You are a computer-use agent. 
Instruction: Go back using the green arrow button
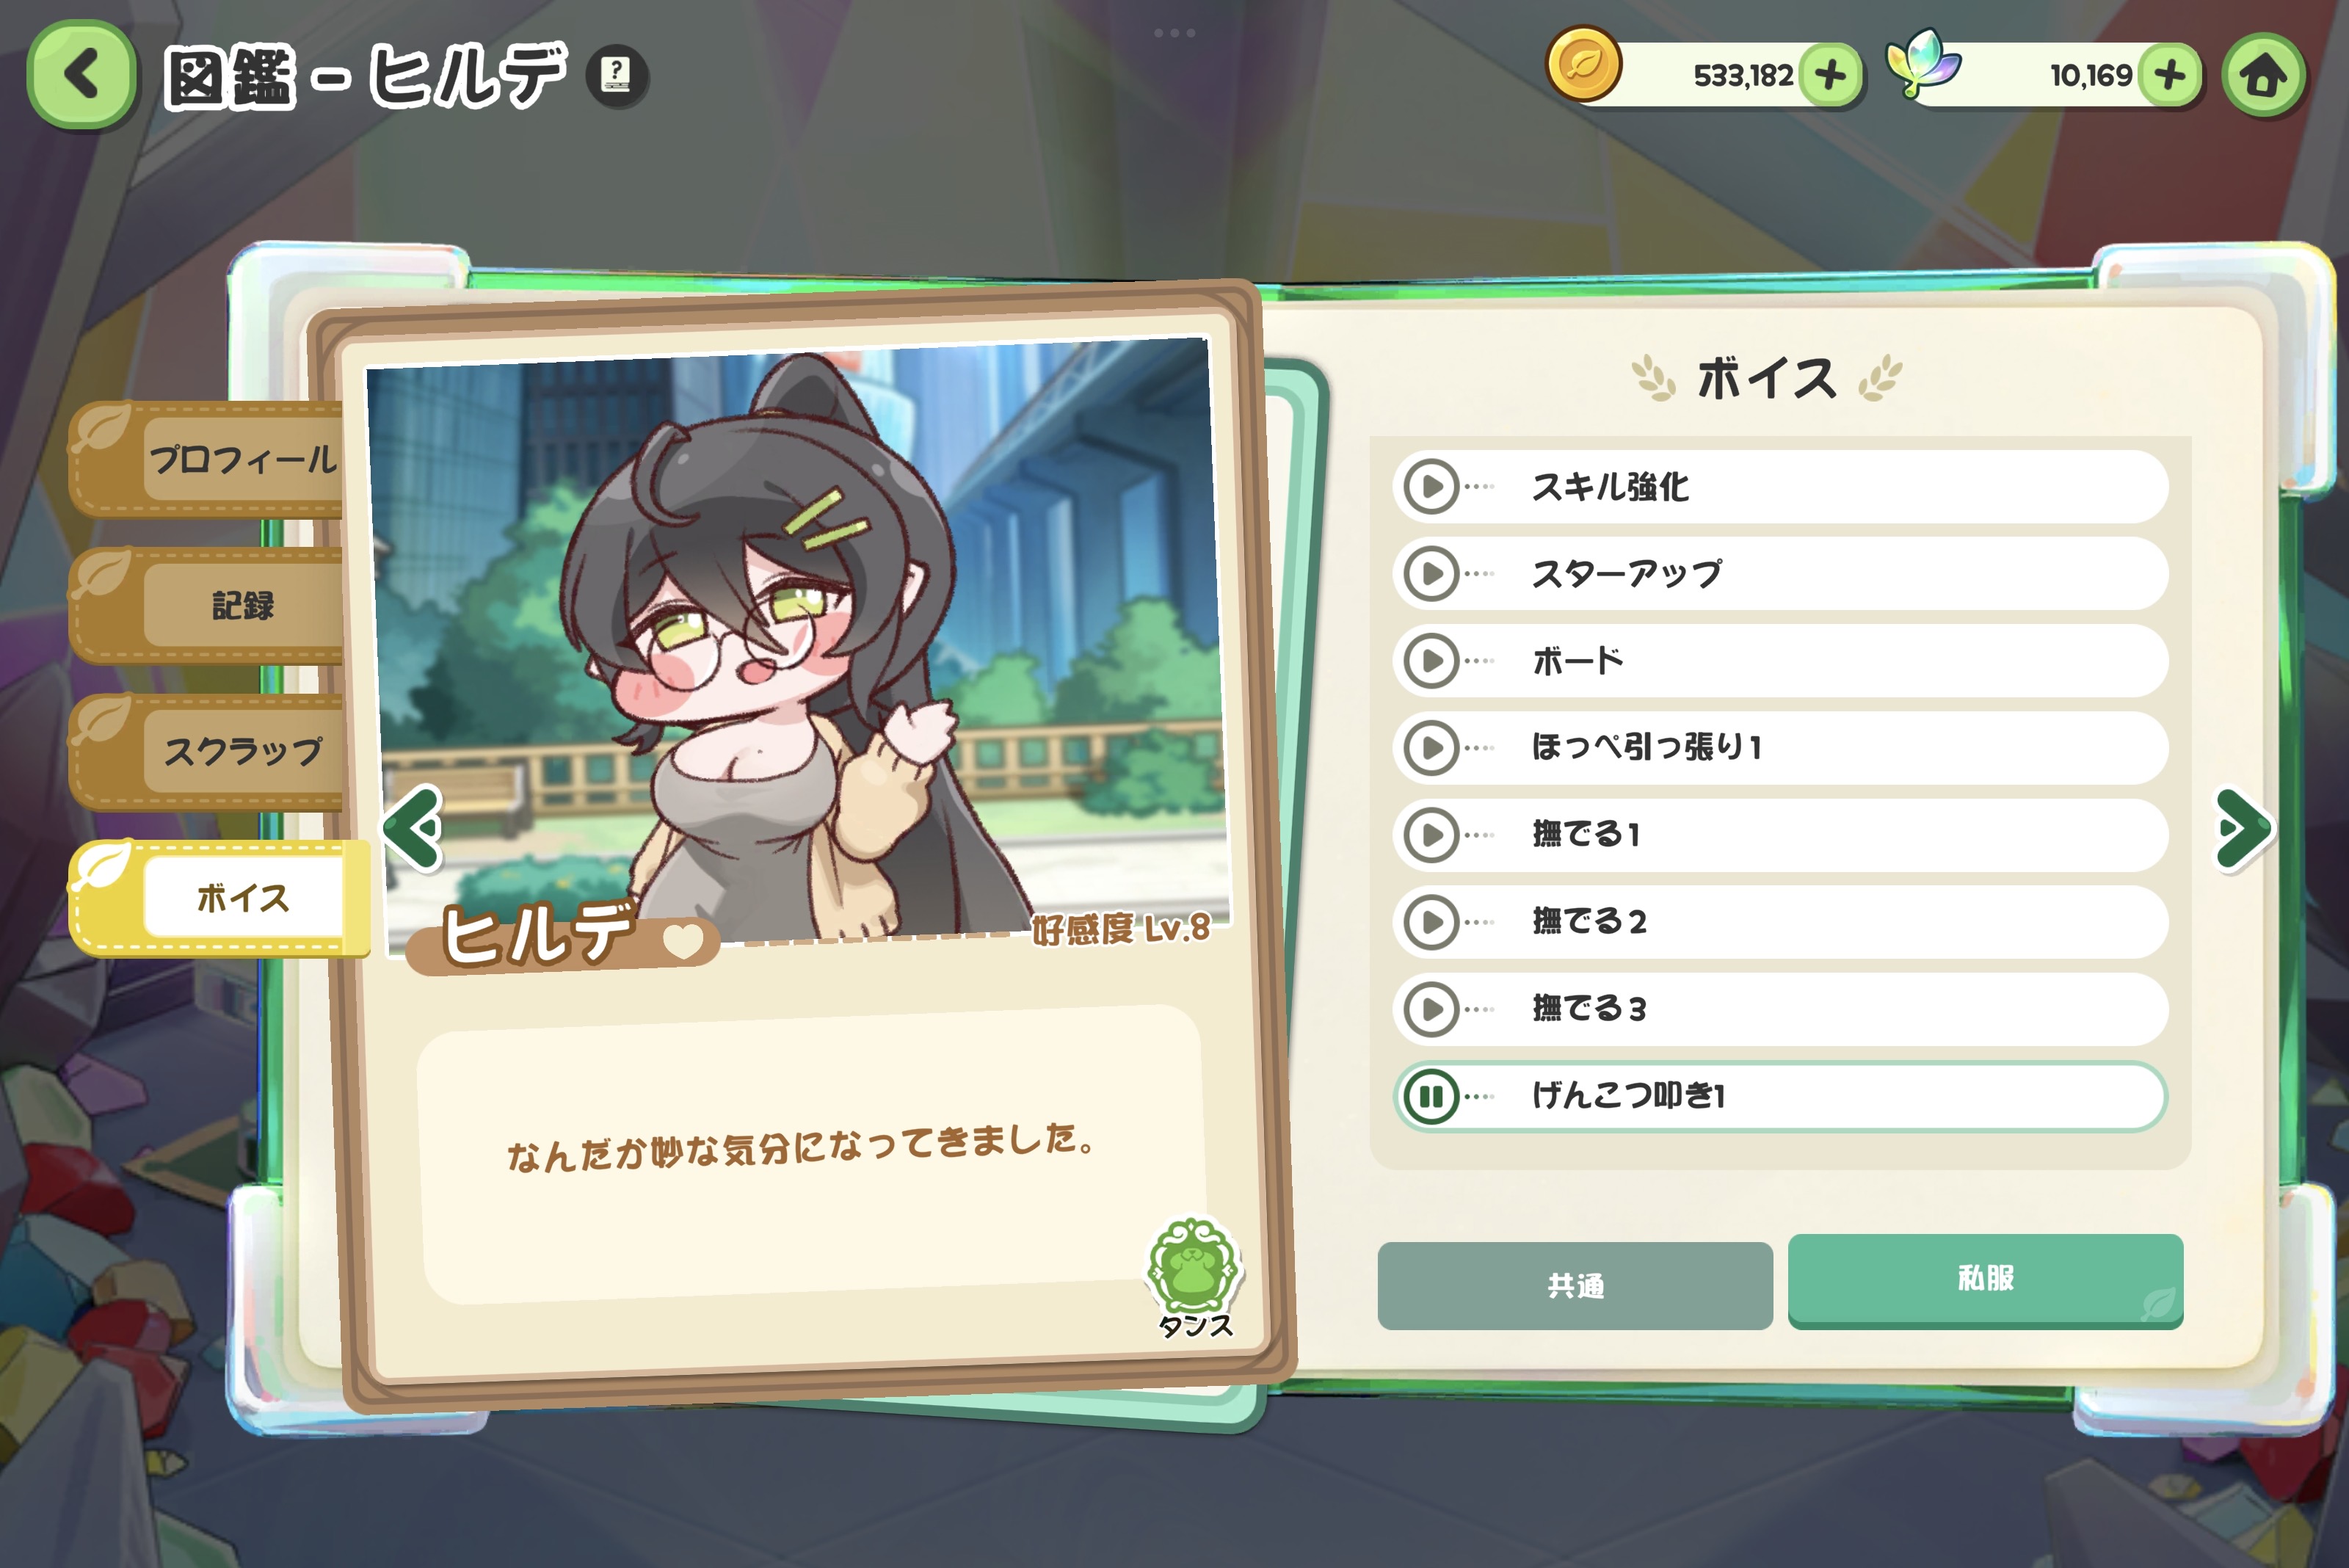pos(81,75)
